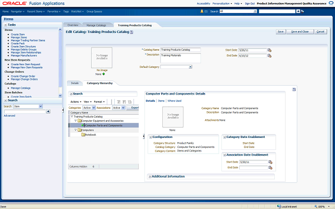Image resolution: width=335 pixels, height=209 pixels.
Task: Click the Save and Close button
Action: pos(300,32)
